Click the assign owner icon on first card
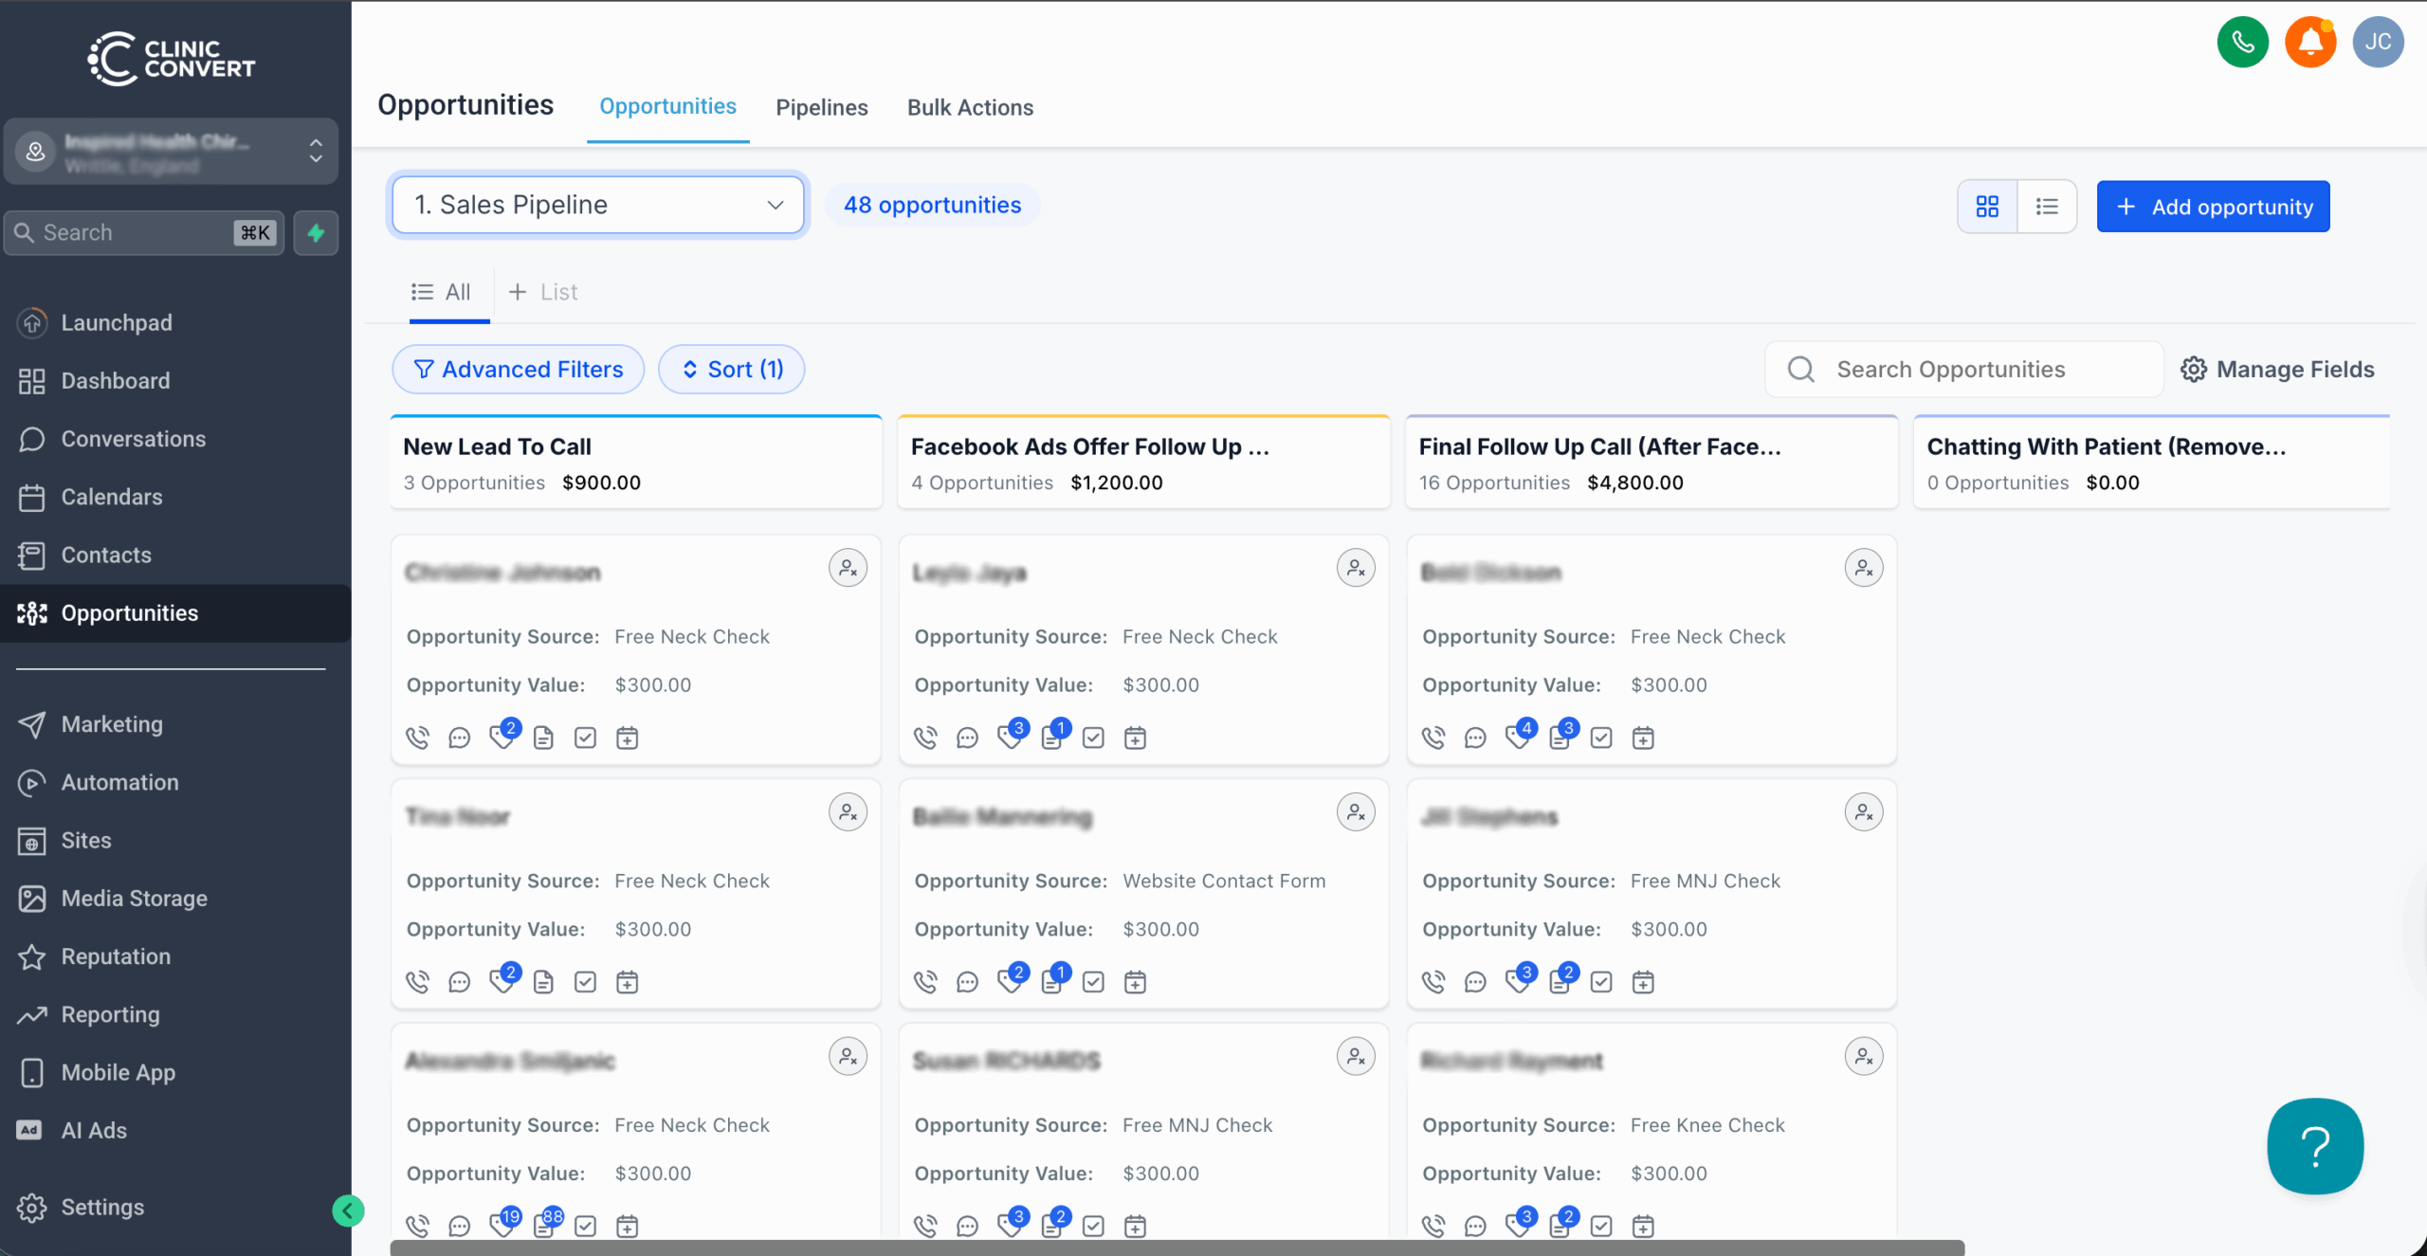Screen dimensions: 2427x1256 pyautogui.click(x=848, y=568)
